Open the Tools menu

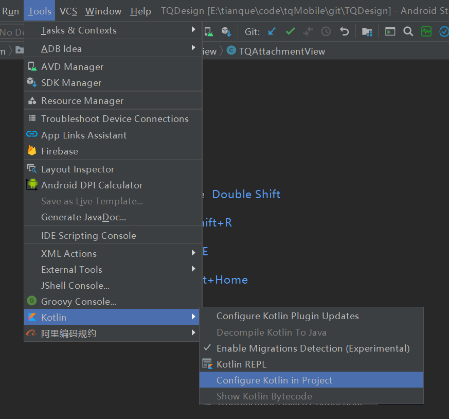[x=40, y=11]
